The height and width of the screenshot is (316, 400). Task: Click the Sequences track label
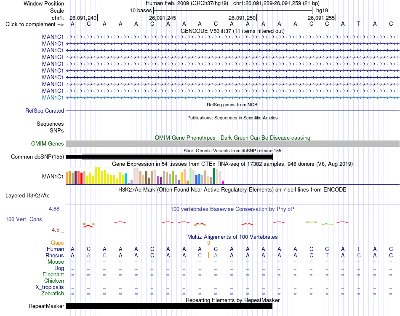click(x=50, y=124)
